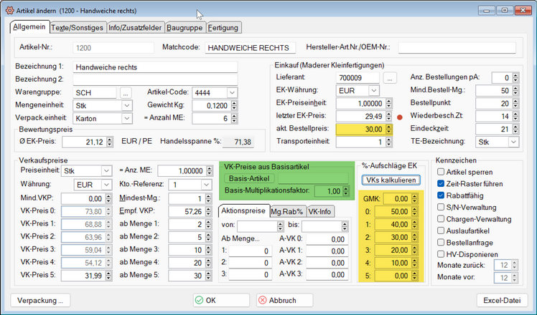Screen dimensions: 537x315
Task: Open the Warengruppe lookup ellipsis button
Action: tap(126, 92)
